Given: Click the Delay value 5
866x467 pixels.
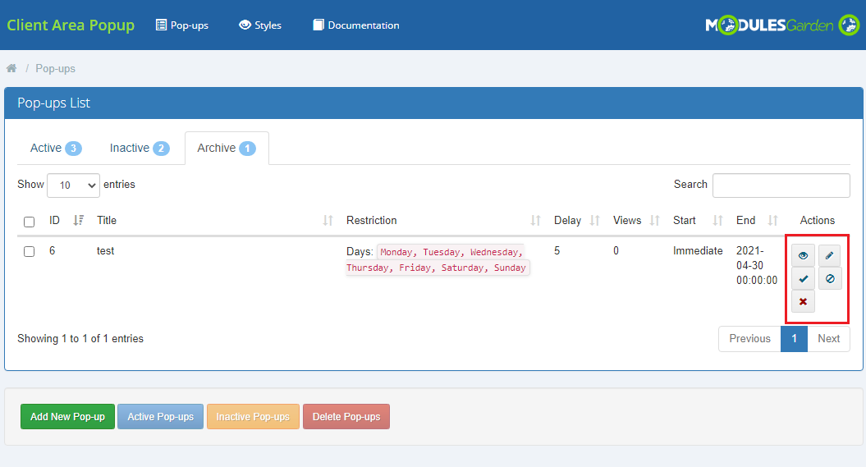Looking at the screenshot, I should click(557, 250).
